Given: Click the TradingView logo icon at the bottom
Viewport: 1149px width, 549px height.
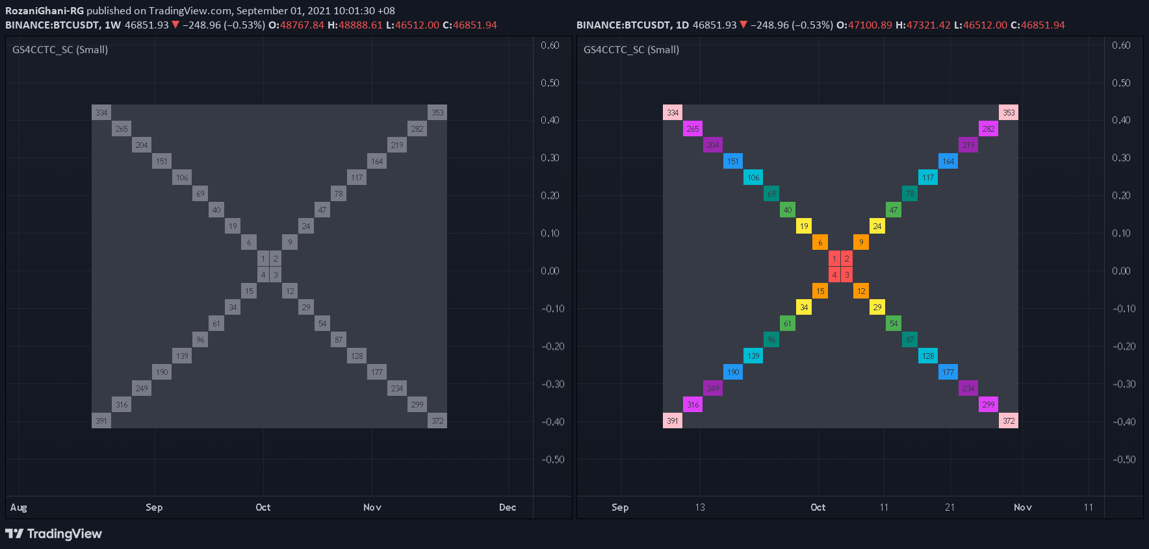Looking at the screenshot, I should click(14, 533).
